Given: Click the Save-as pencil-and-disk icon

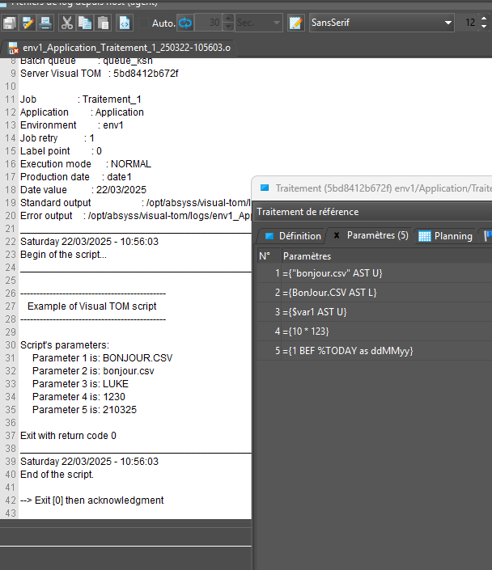Looking at the screenshot, I should [28, 23].
